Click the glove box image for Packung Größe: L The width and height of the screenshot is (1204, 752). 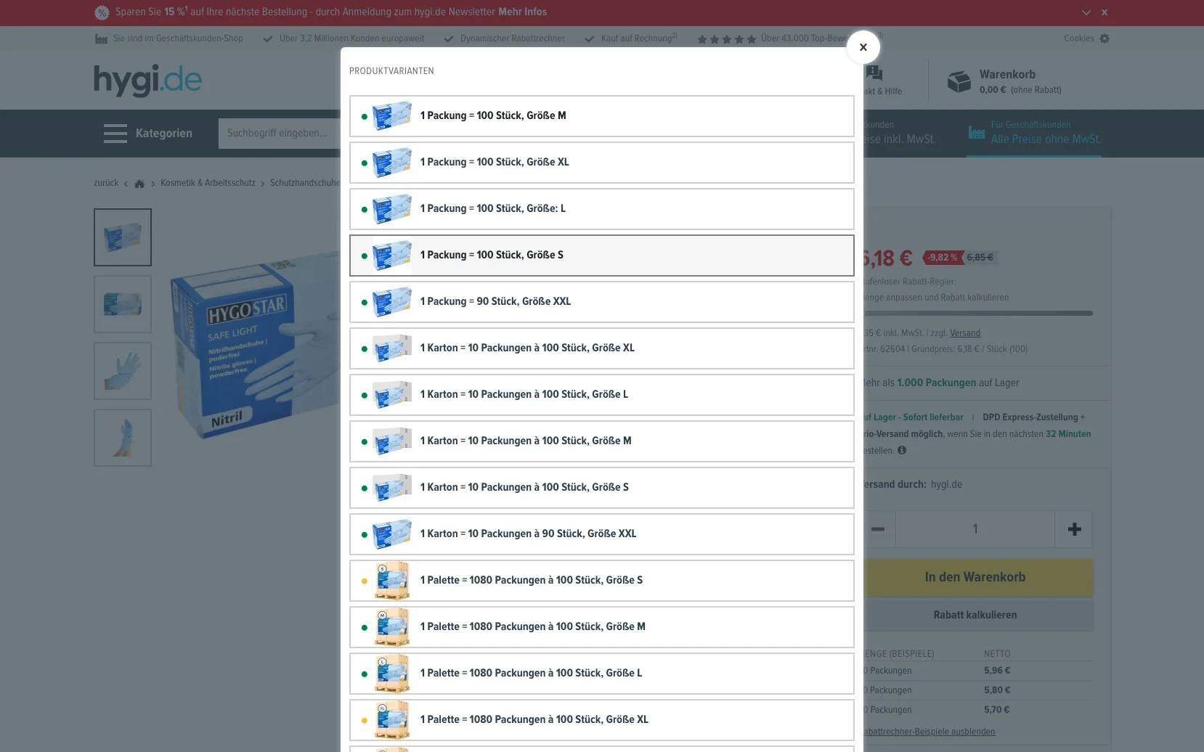click(x=392, y=209)
